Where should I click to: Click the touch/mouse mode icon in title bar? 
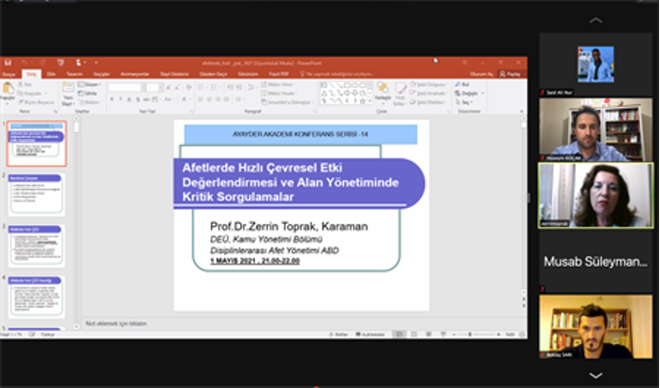[79, 63]
